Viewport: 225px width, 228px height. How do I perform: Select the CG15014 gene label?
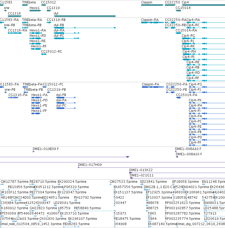[x=183, y=8]
